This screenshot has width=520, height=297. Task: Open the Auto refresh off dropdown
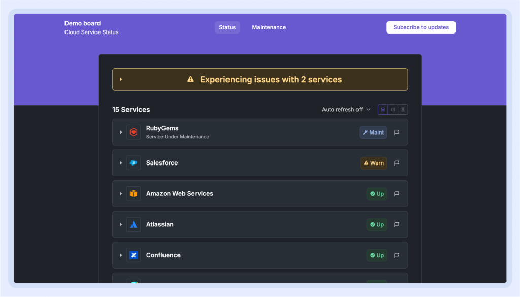[346, 110]
